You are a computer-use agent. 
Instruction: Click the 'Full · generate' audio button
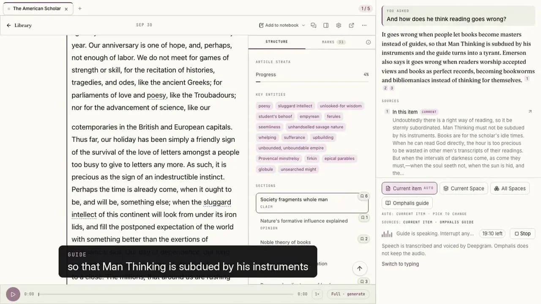point(347,294)
